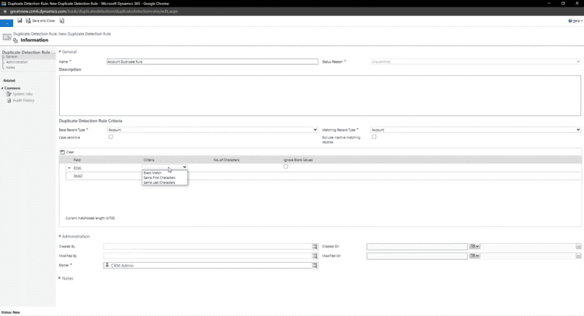Toggle the Ignore Blank Values checkbox

pyautogui.click(x=285, y=166)
